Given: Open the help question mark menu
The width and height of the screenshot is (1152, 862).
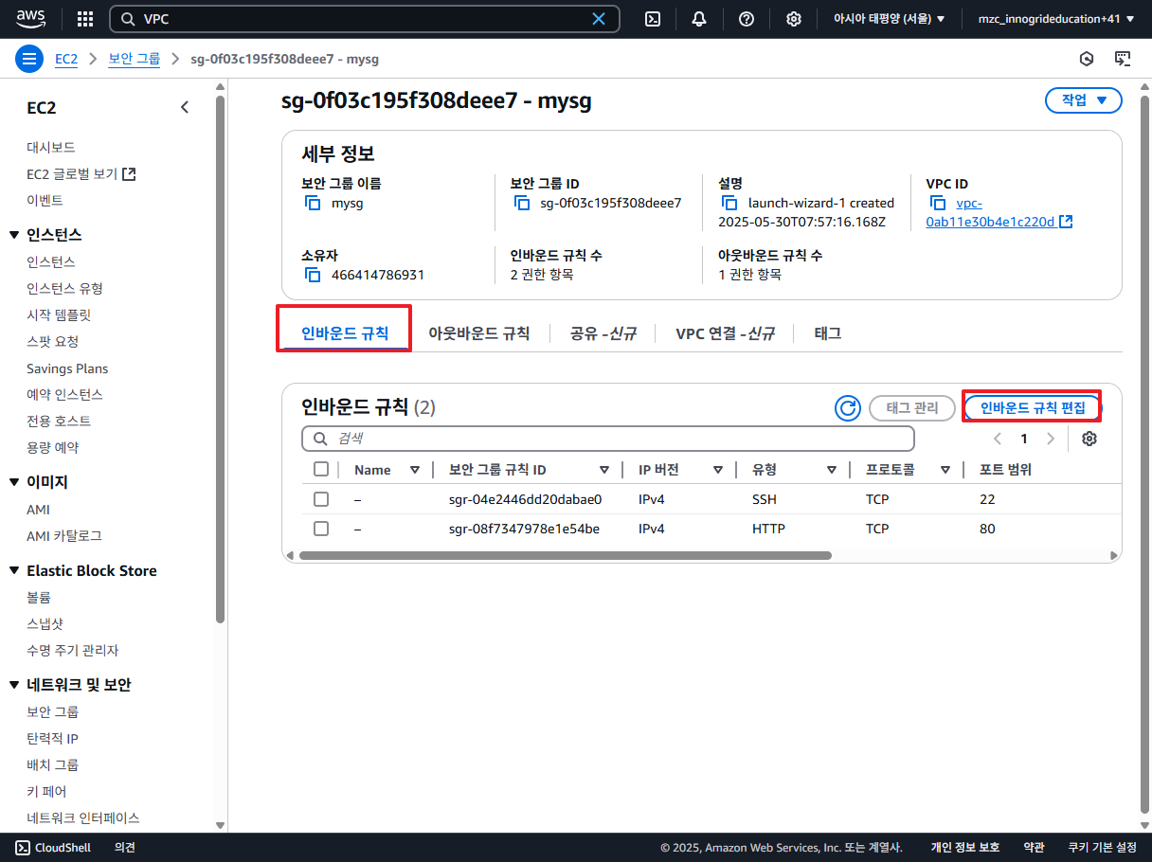Looking at the screenshot, I should (x=747, y=19).
